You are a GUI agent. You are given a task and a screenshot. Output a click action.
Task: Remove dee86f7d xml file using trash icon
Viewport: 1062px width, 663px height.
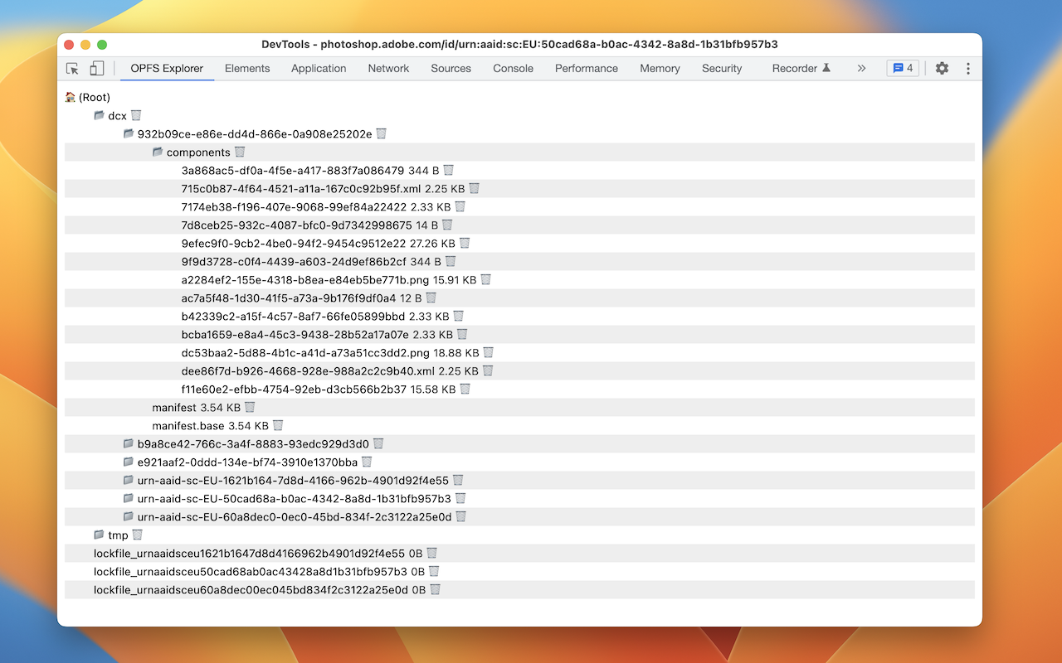click(x=489, y=370)
